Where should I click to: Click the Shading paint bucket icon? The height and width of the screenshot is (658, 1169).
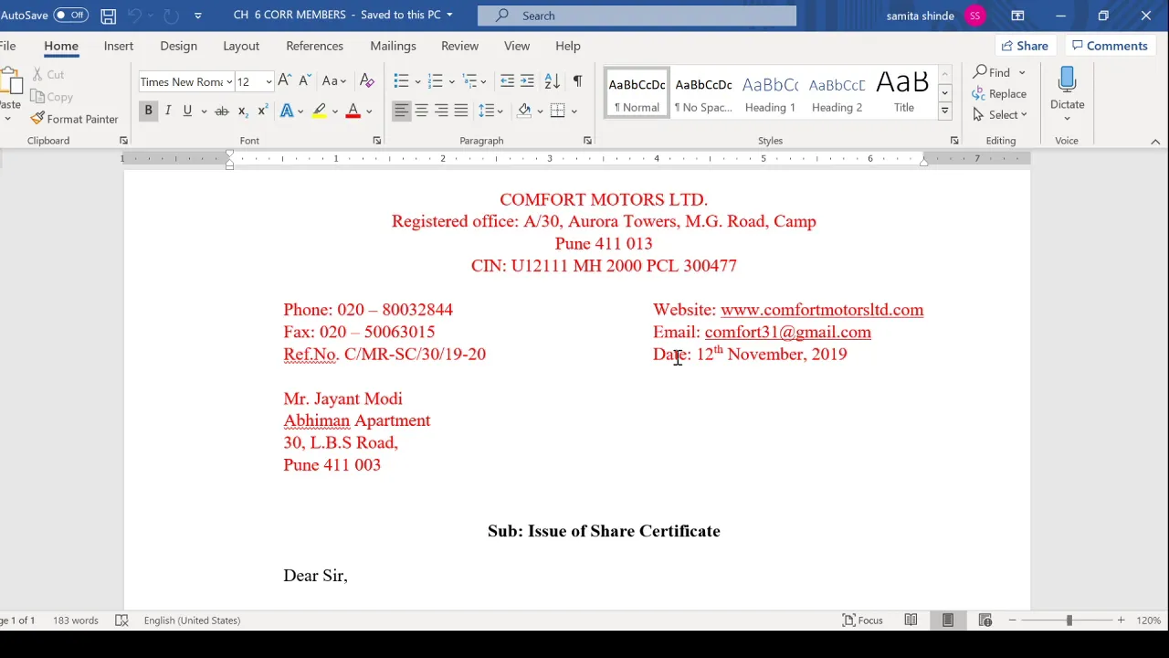[524, 111]
